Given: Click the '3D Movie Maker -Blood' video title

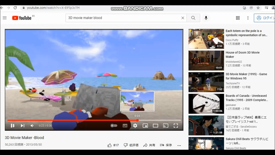Looking at the screenshot, I should 24,137.
